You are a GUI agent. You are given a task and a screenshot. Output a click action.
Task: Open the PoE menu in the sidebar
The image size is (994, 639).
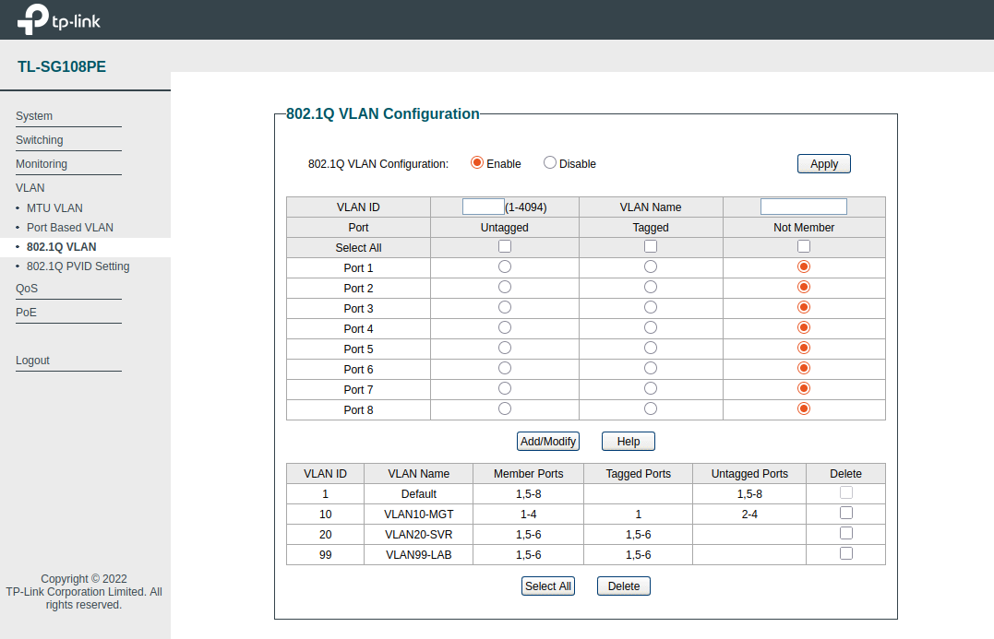(x=25, y=312)
